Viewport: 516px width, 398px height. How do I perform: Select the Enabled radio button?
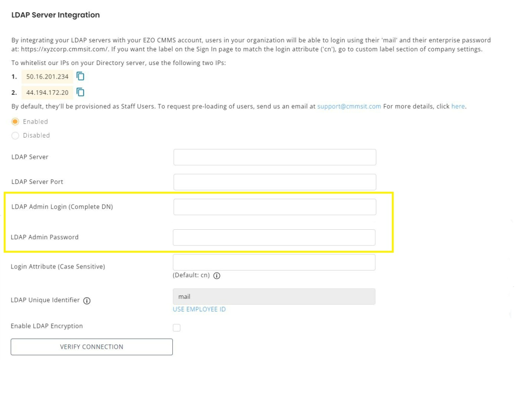[15, 122]
